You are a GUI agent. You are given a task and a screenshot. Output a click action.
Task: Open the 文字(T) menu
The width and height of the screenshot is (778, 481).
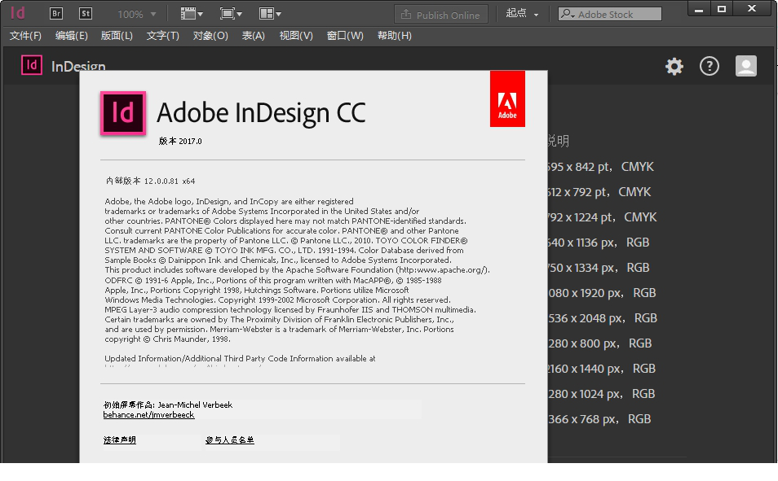163,36
